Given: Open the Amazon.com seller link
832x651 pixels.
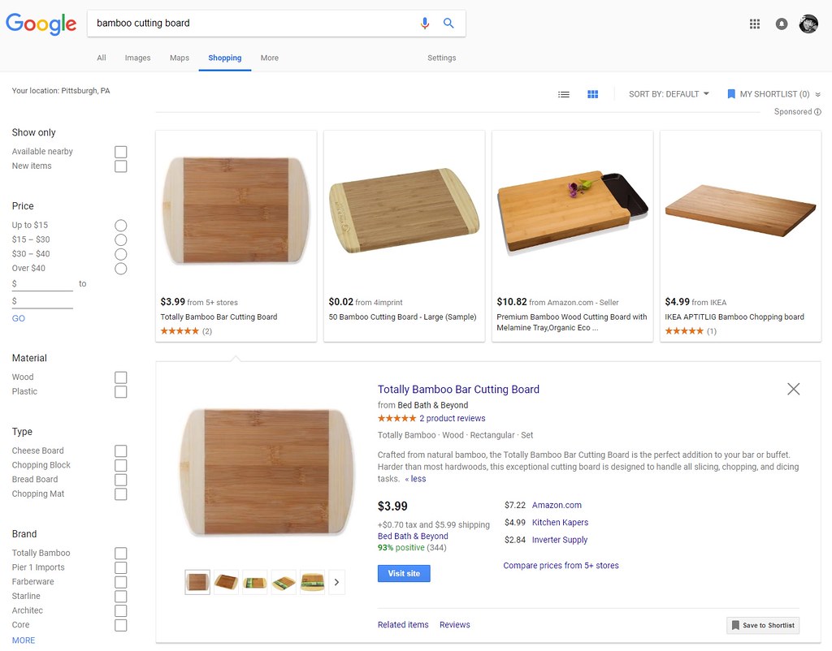Looking at the screenshot, I should click(x=557, y=505).
